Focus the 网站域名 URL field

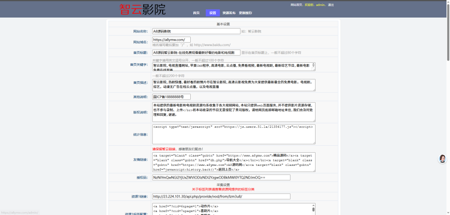(171, 39)
